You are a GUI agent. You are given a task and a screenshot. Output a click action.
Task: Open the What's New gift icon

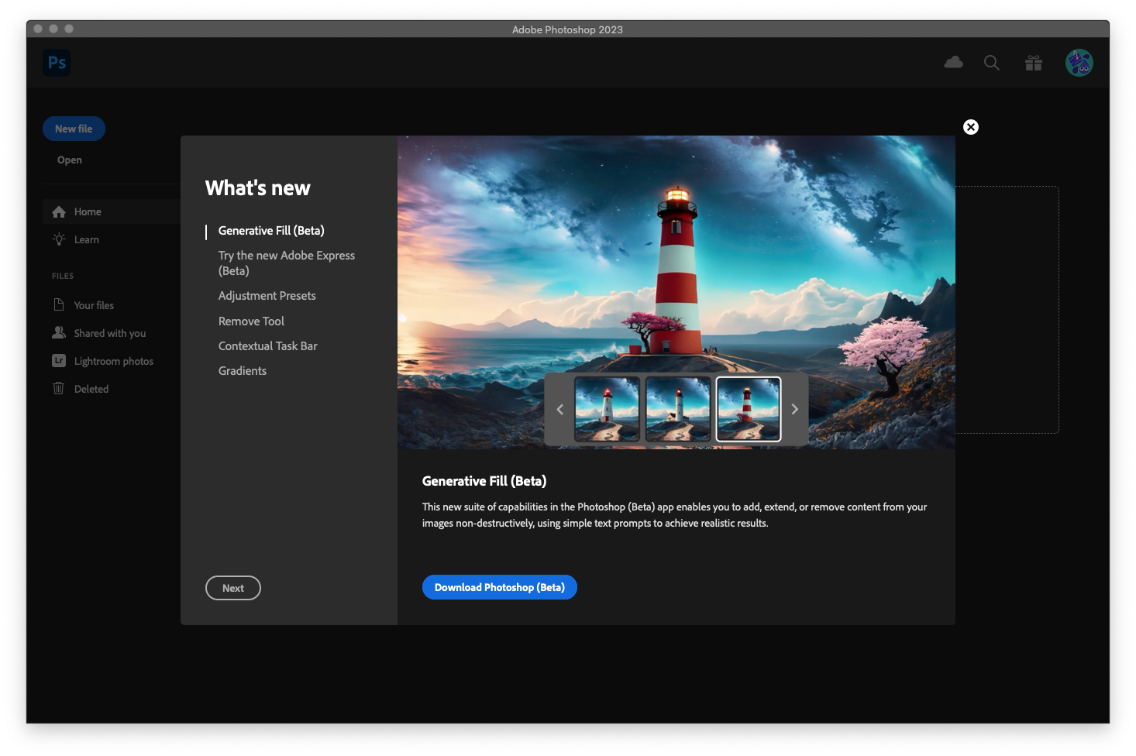coord(1034,63)
